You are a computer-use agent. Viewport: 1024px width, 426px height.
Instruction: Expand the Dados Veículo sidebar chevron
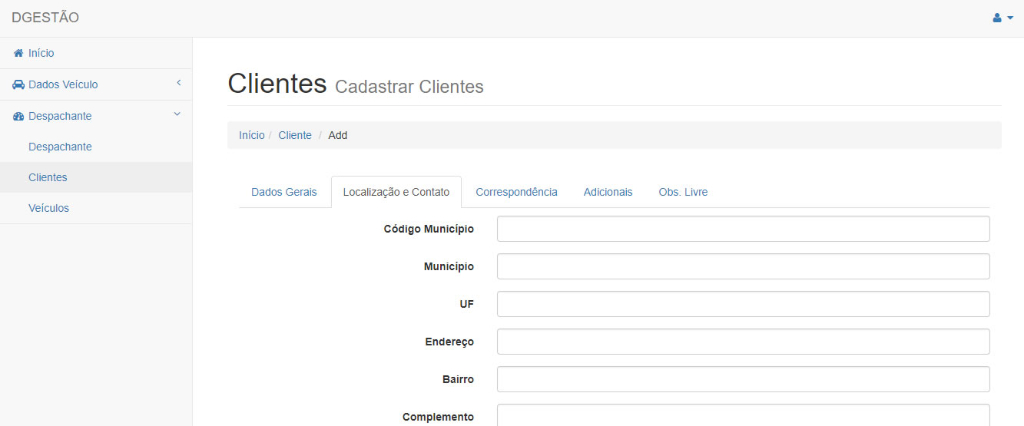[x=178, y=83]
